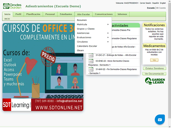Switch language to English
171x128 pixels.
tap(163, 3)
